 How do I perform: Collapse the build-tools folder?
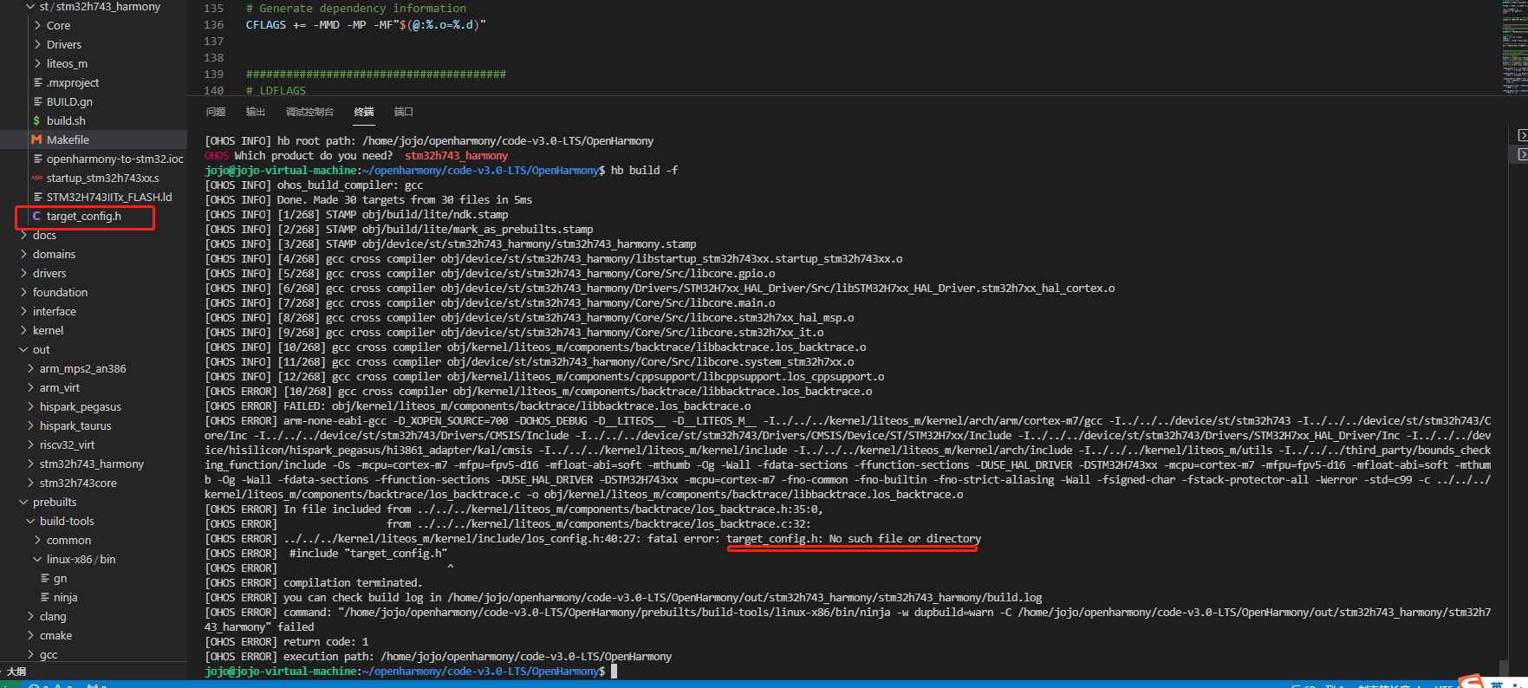[x=30, y=521]
